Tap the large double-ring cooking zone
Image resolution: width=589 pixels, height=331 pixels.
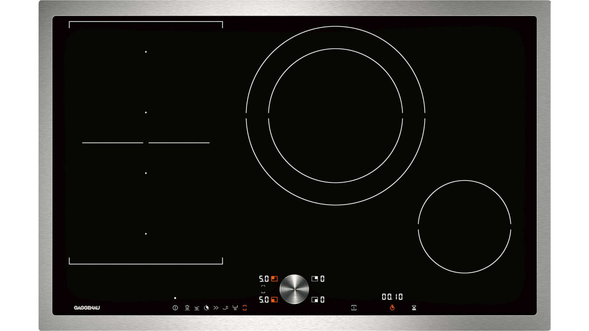pyautogui.click(x=335, y=115)
